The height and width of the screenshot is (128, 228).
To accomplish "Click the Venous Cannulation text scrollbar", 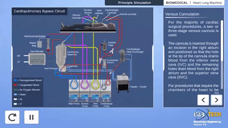I will click(x=222, y=54).
